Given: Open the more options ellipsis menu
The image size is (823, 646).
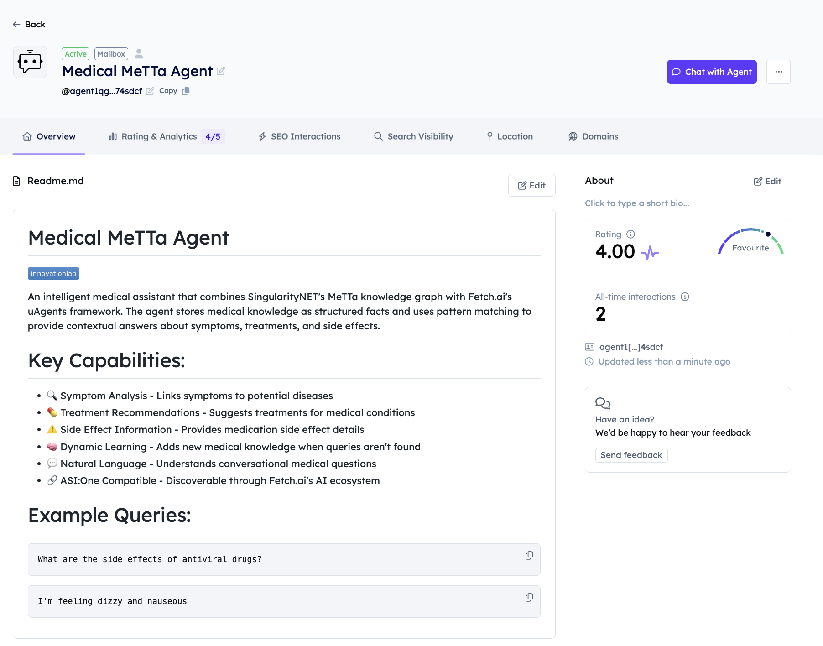Looking at the screenshot, I should click(778, 72).
